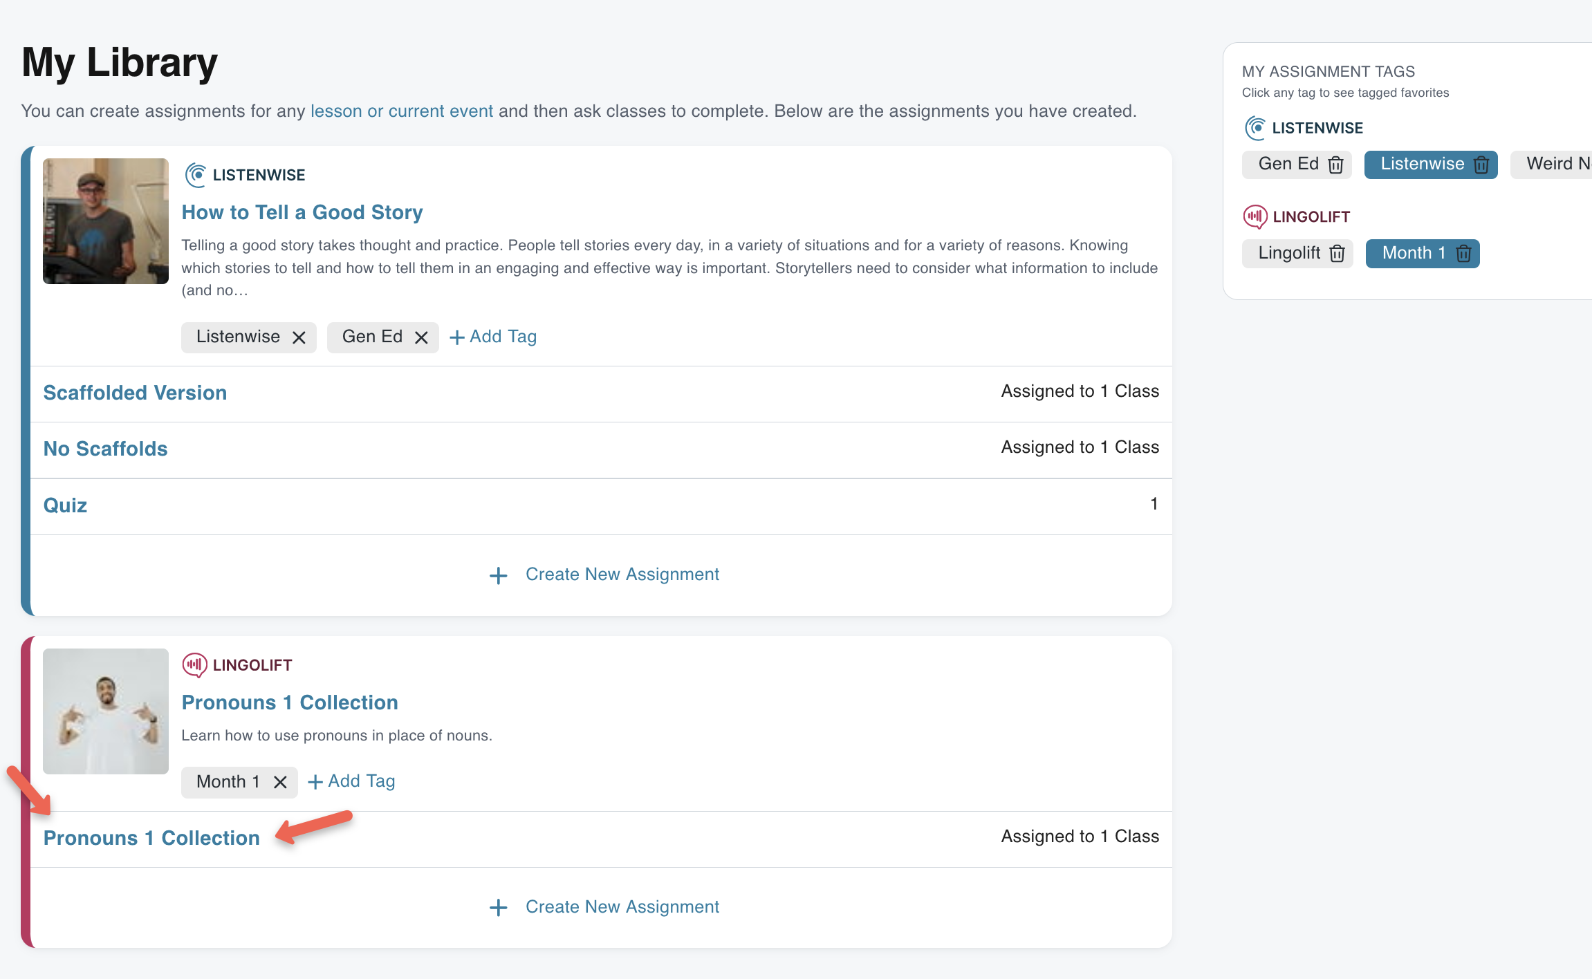Viewport: 1592px width, 979px height.
Task: Click the MY ASSIGNMENT TAGS heading
Action: tap(1328, 71)
